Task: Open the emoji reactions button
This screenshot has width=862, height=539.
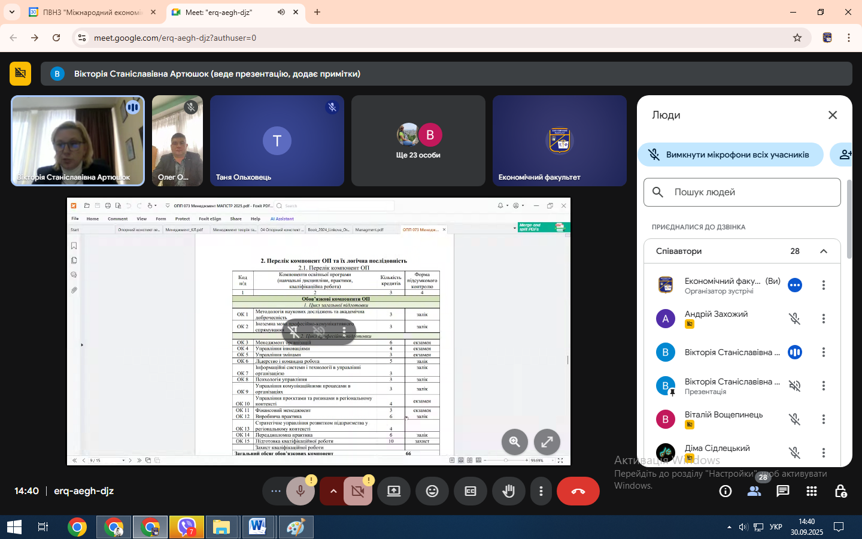Action: (432, 491)
